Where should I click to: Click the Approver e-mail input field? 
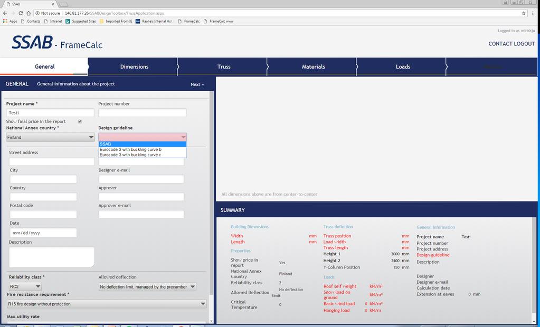(x=141, y=214)
